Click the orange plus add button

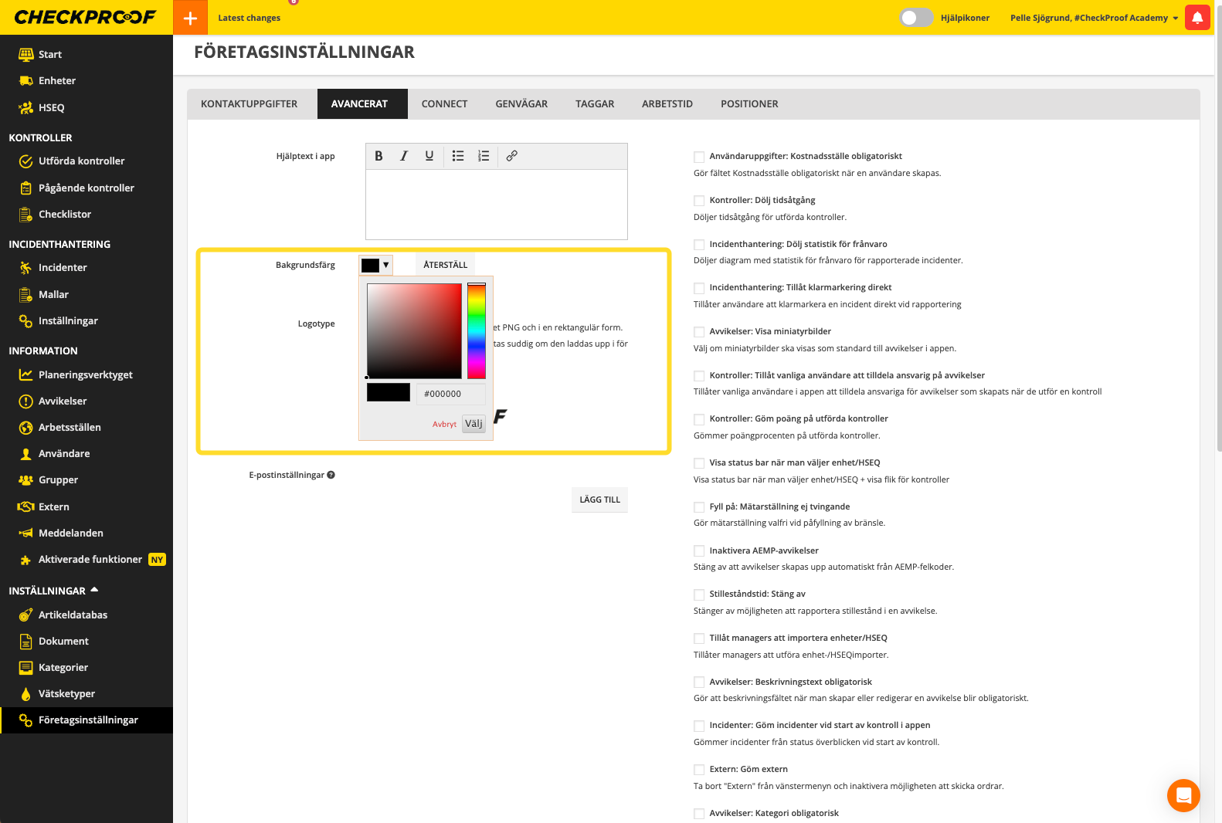click(190, 18)
